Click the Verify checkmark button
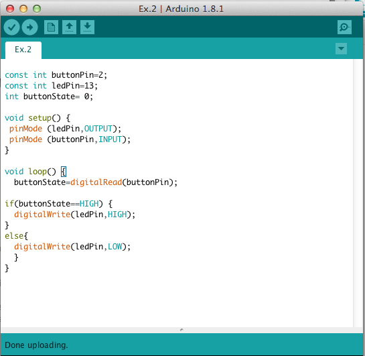 tap(11, 27)
